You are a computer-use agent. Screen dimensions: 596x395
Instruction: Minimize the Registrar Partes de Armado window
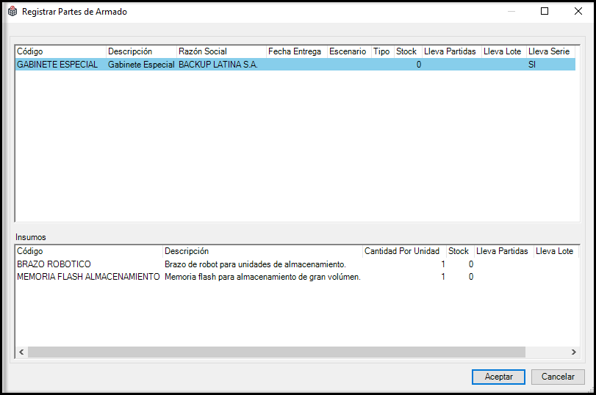pyautogui.click(x=511, y=12)
